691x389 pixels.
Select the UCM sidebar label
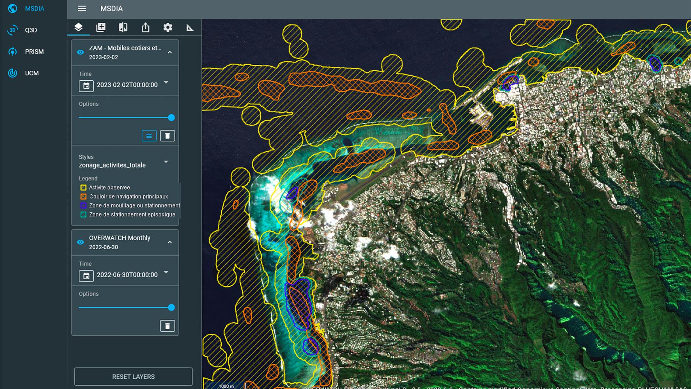(32, 73)
